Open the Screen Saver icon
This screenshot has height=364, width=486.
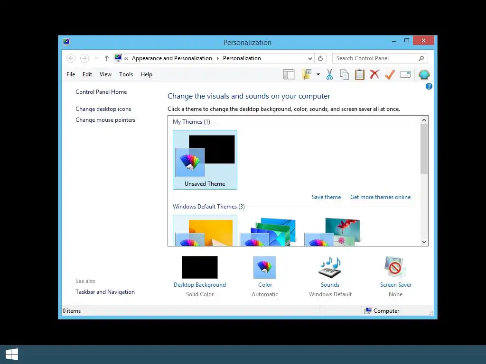[x=395, y=267]
